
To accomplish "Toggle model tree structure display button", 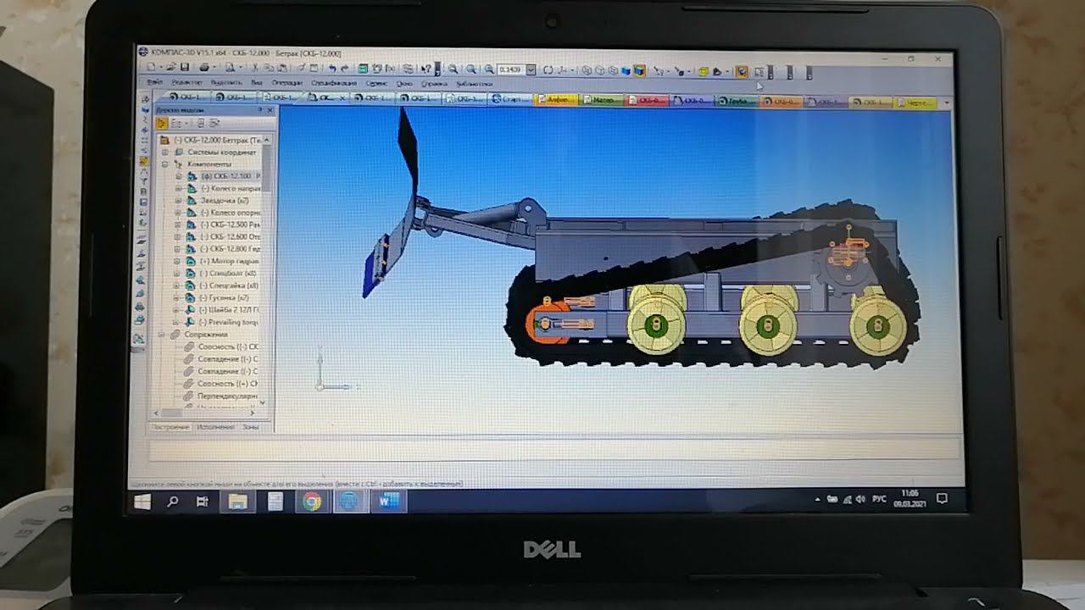I will tap(161, 123).
